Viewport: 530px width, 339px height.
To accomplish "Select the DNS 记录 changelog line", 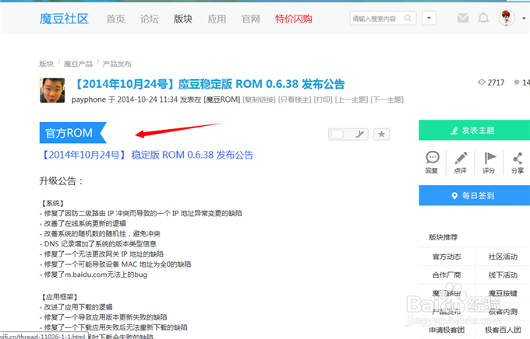I will [98, 244].
